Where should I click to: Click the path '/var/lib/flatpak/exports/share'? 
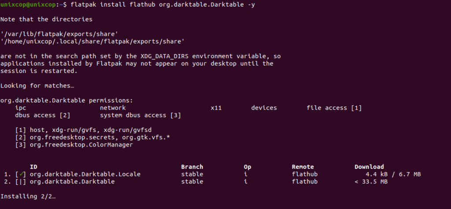point(59,34)
